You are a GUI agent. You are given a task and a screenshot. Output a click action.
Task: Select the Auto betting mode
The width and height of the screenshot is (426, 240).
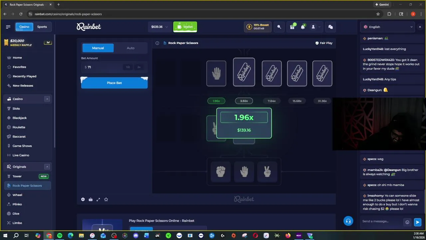point(130,48)
